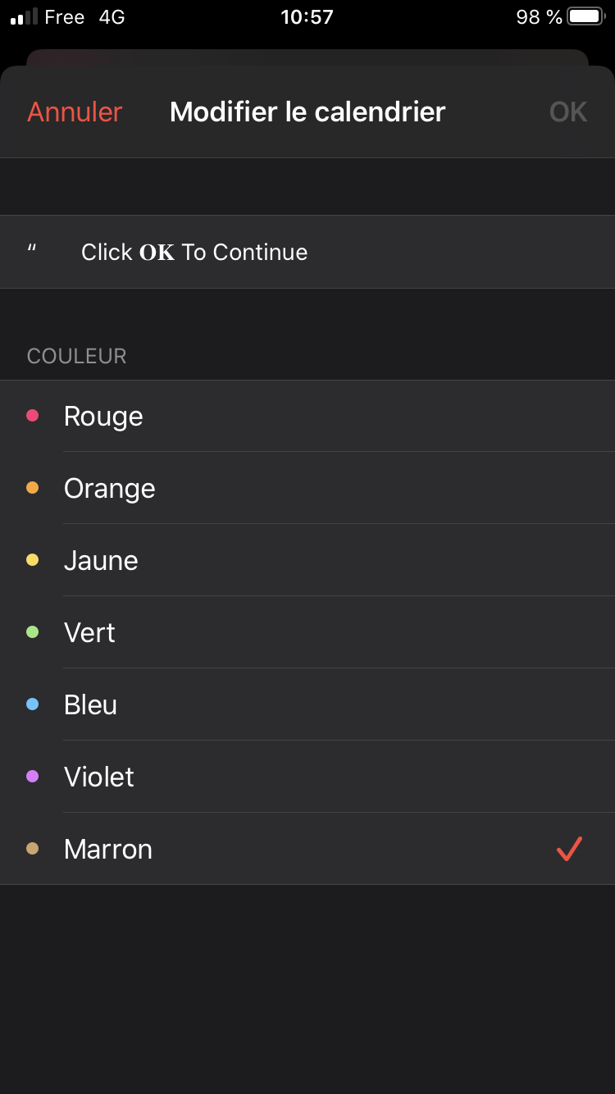Tap the yellow color dot
The height and width of the screenshot is (1094, 615).
point(33,560)
